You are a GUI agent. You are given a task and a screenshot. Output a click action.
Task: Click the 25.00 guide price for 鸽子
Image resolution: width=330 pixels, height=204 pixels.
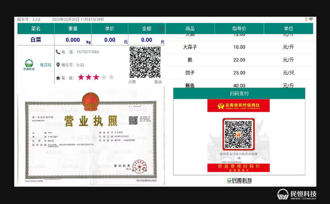pyautogui.click(x=239, y=73)
